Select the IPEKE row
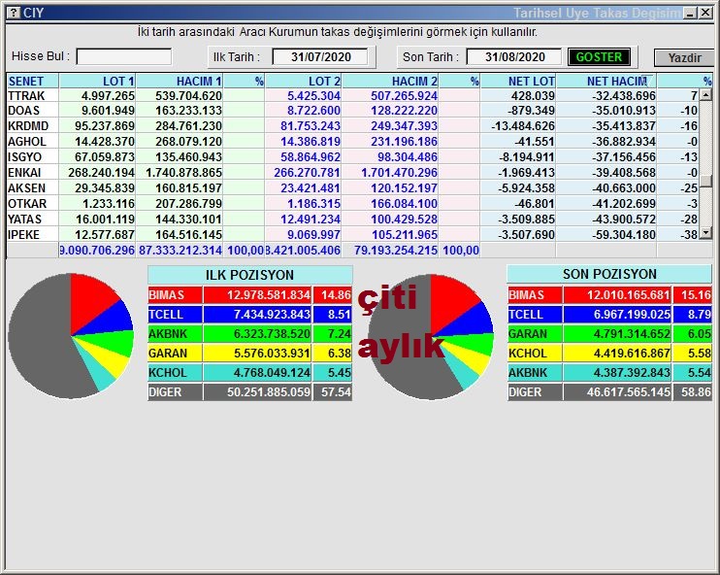The image size is (720, 575). 352,235
